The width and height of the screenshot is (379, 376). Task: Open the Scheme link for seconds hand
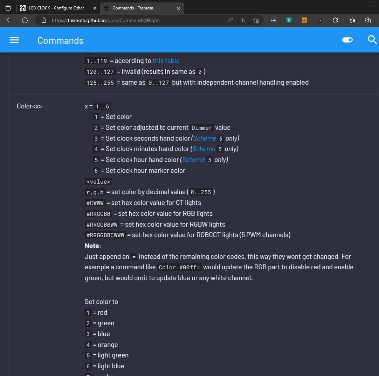click(x=205, y=138)
